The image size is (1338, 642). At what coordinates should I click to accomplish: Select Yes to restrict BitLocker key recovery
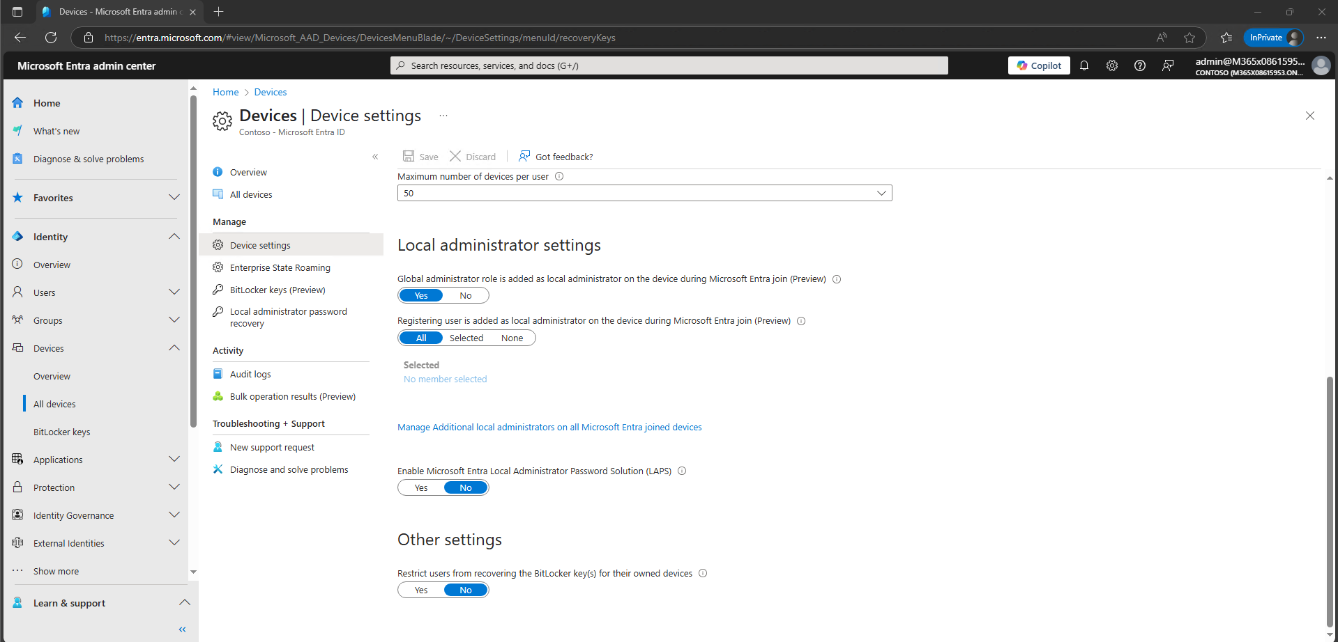coord(421,590)
